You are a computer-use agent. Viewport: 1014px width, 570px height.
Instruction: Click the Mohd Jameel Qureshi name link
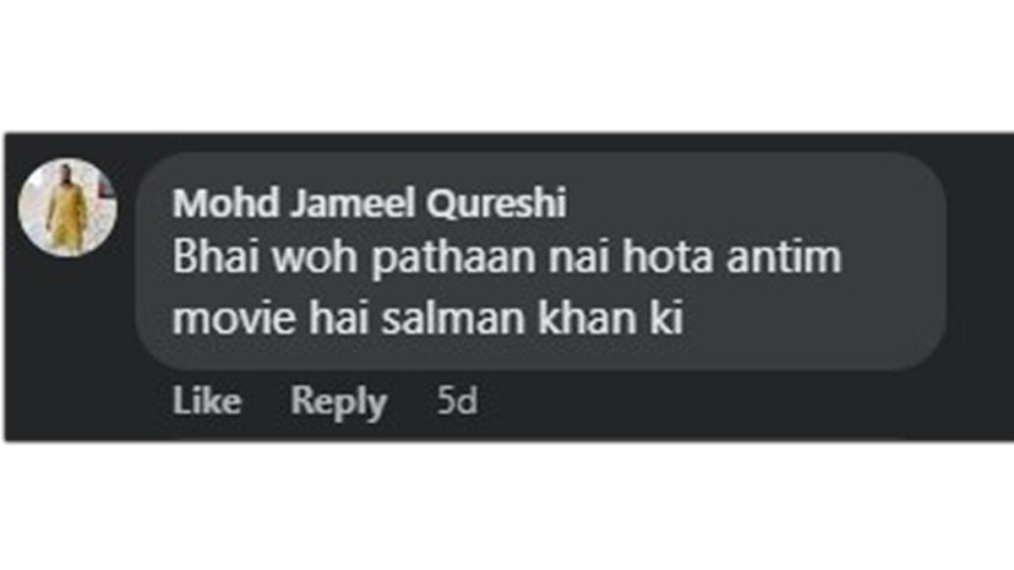point(369,204)
